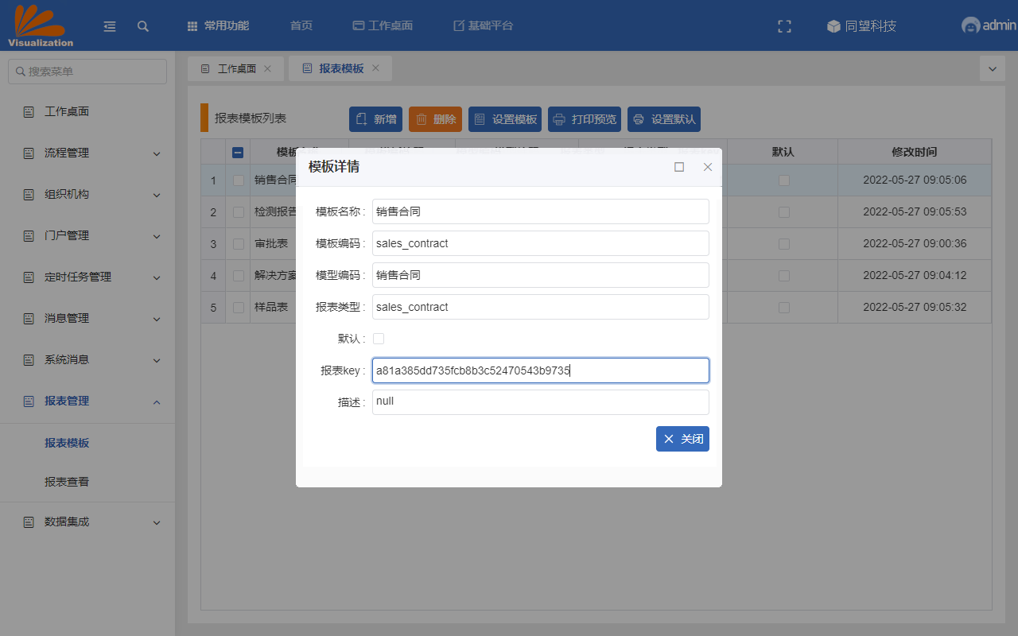
Task: Open the tabs dropdown arrow at right
Action: pyautogui.click(x=992, y=69)
